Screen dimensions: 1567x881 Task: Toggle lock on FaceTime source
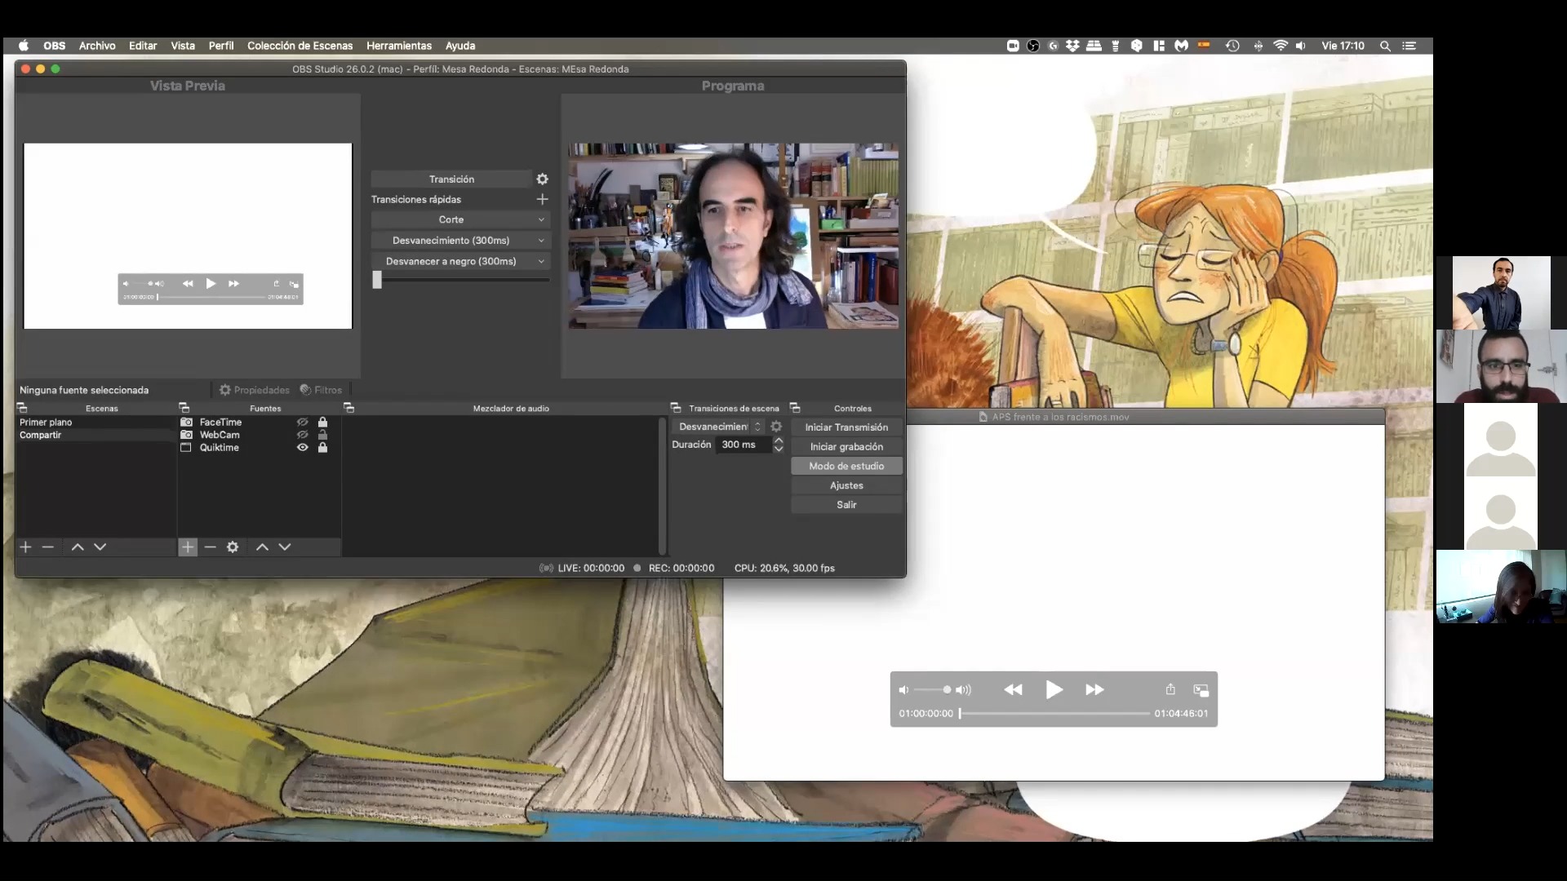(x=322, y=422)
